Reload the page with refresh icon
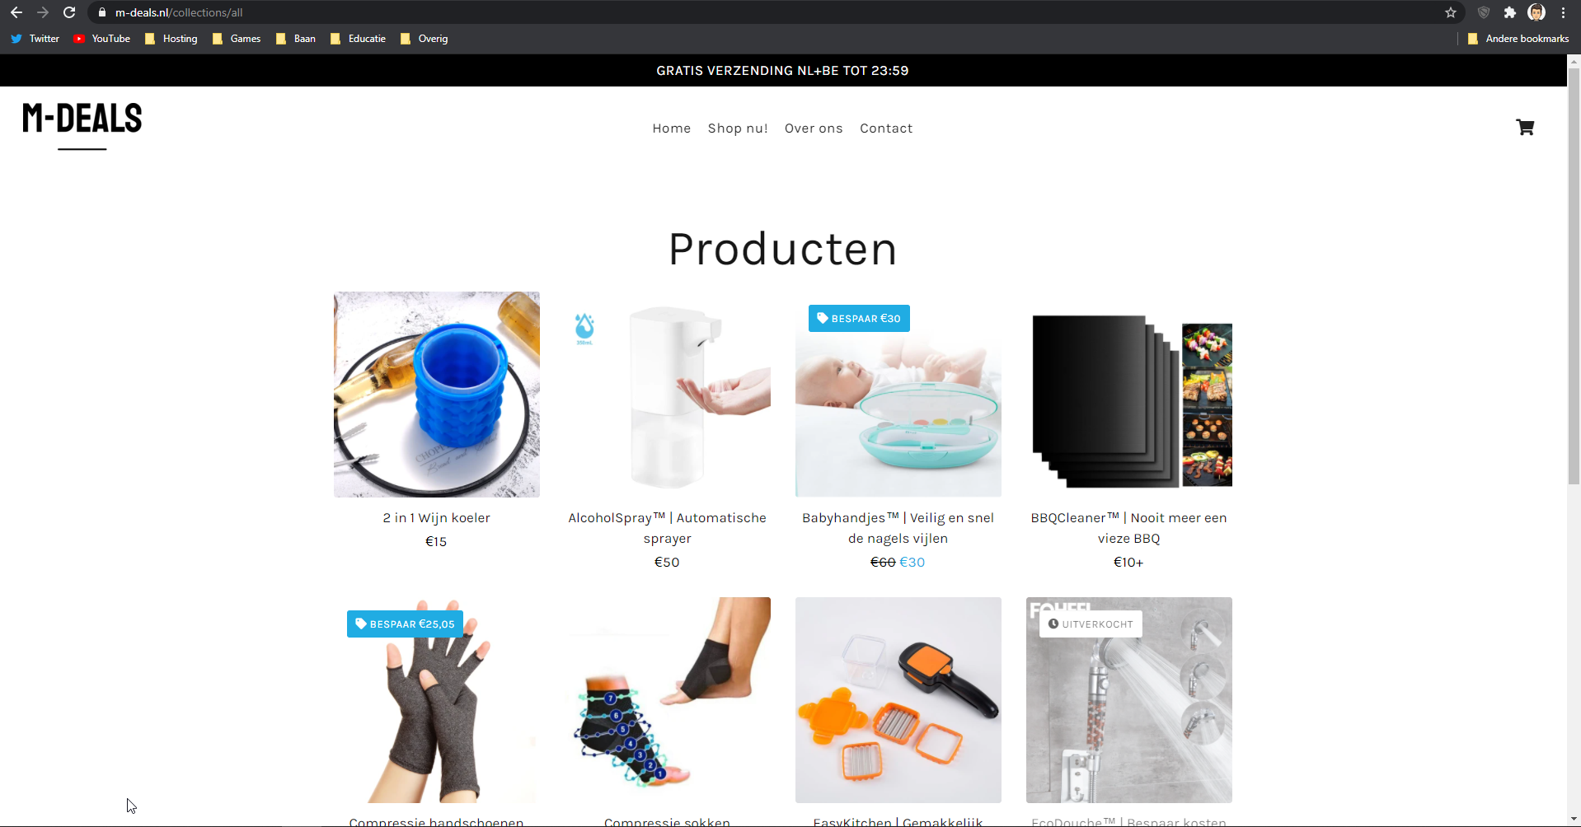 pyautogui.click(x=69, y=12)
